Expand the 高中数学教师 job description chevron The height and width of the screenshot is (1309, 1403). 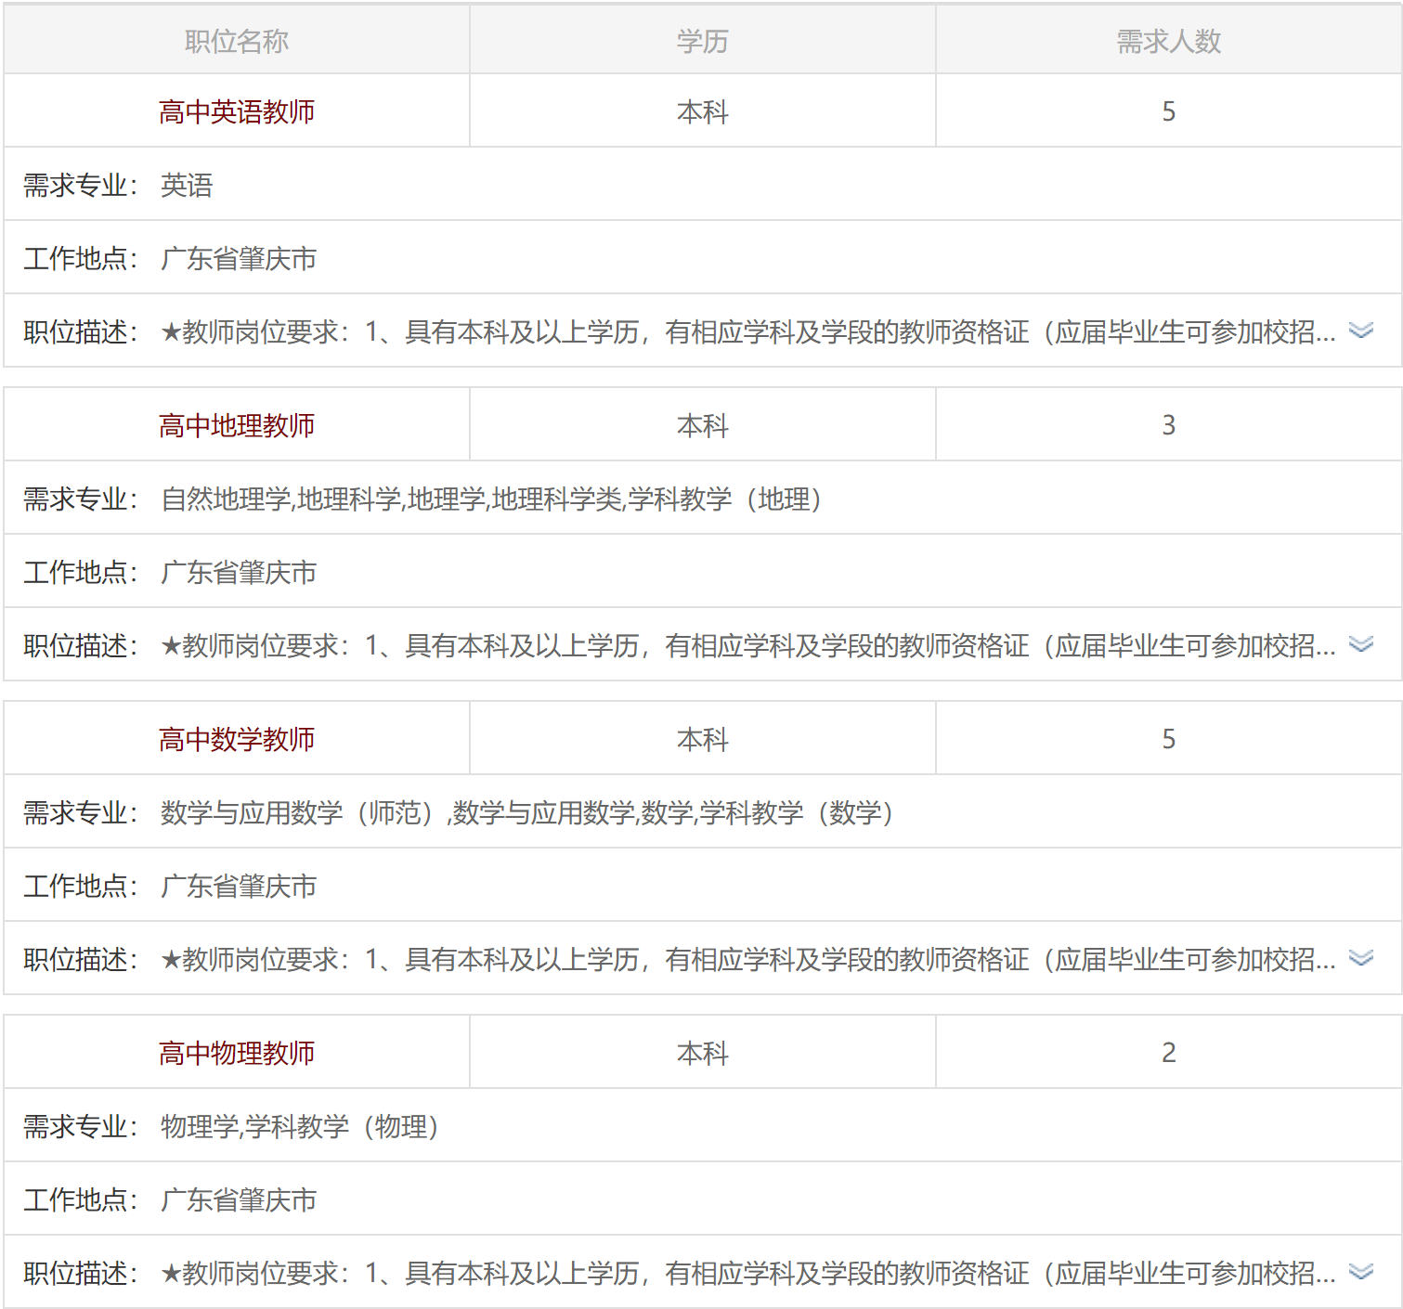(1360, 958)
